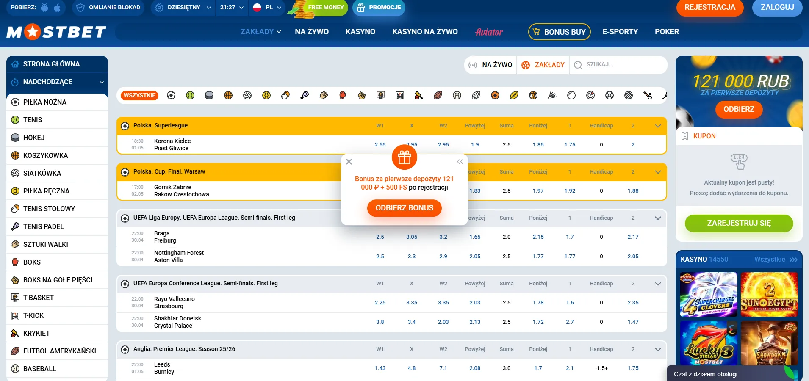Viewport: 809px width, 381px height.
Task: Select the tennis ball icon in filter bar
Action: pyautogui.click(x=190, y=95)
